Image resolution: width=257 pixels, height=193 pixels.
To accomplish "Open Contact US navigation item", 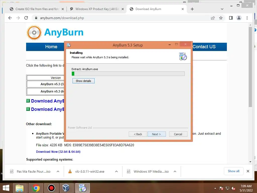I will [204, 46].
